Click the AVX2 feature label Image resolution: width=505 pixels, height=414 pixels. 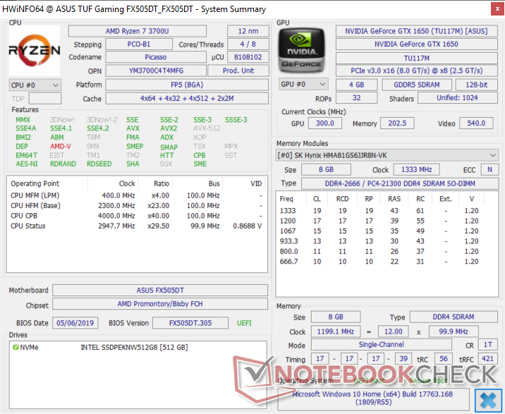point(169,128)
